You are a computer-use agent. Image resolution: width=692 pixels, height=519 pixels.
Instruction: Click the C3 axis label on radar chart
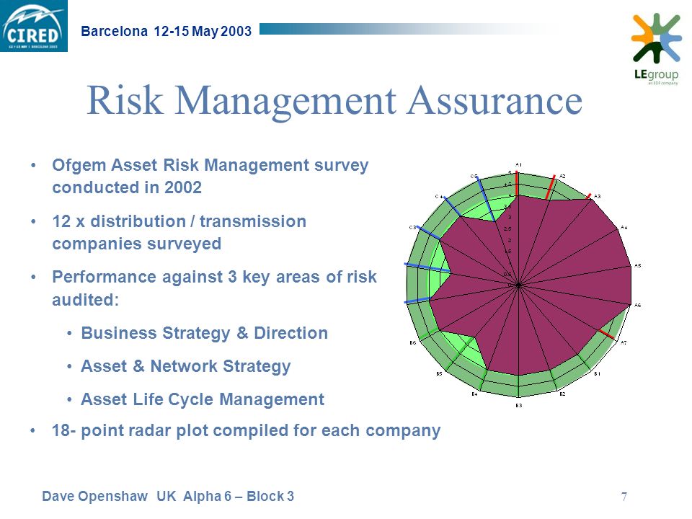(x=412, y=228)
